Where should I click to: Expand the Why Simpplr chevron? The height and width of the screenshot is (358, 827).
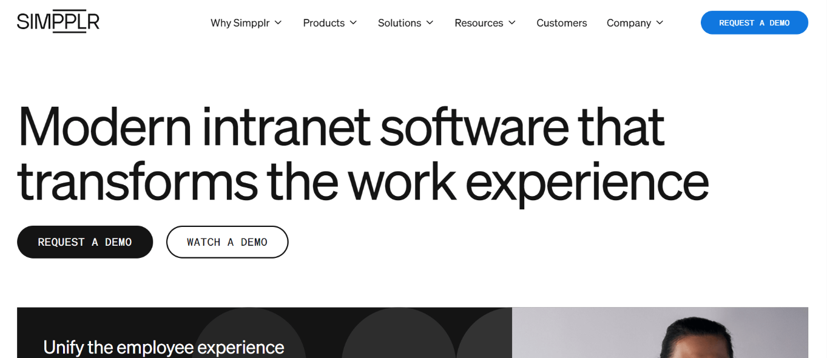[x=278, y=22]
